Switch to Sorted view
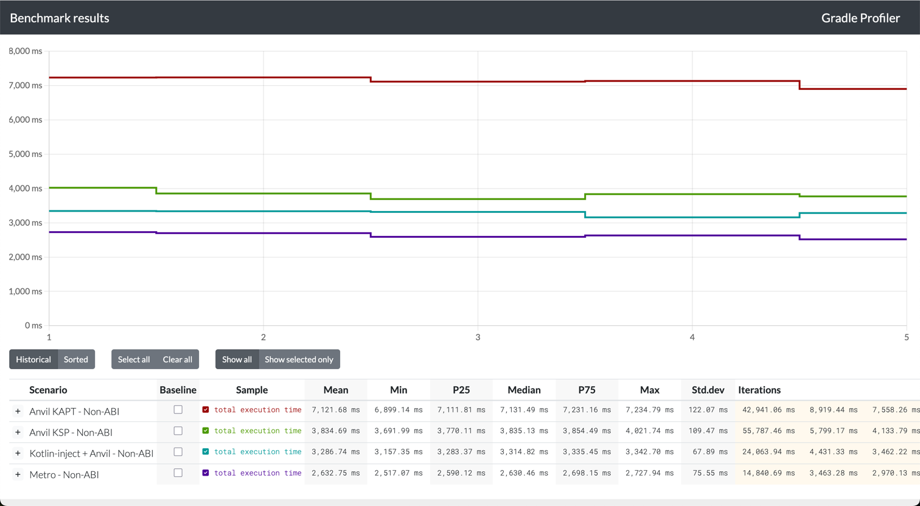 pos(76,359)
